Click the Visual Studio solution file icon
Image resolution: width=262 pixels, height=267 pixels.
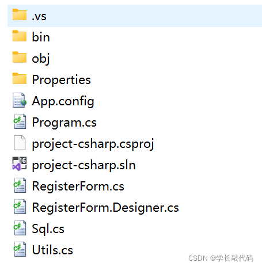click(x=20, y=163)
